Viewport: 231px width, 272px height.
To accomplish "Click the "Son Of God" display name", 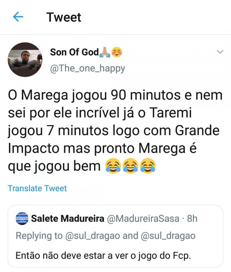I will (x=74, y=52).
